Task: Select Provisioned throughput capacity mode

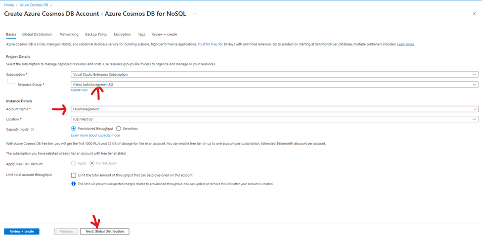Action: click(x=73, y=129)
